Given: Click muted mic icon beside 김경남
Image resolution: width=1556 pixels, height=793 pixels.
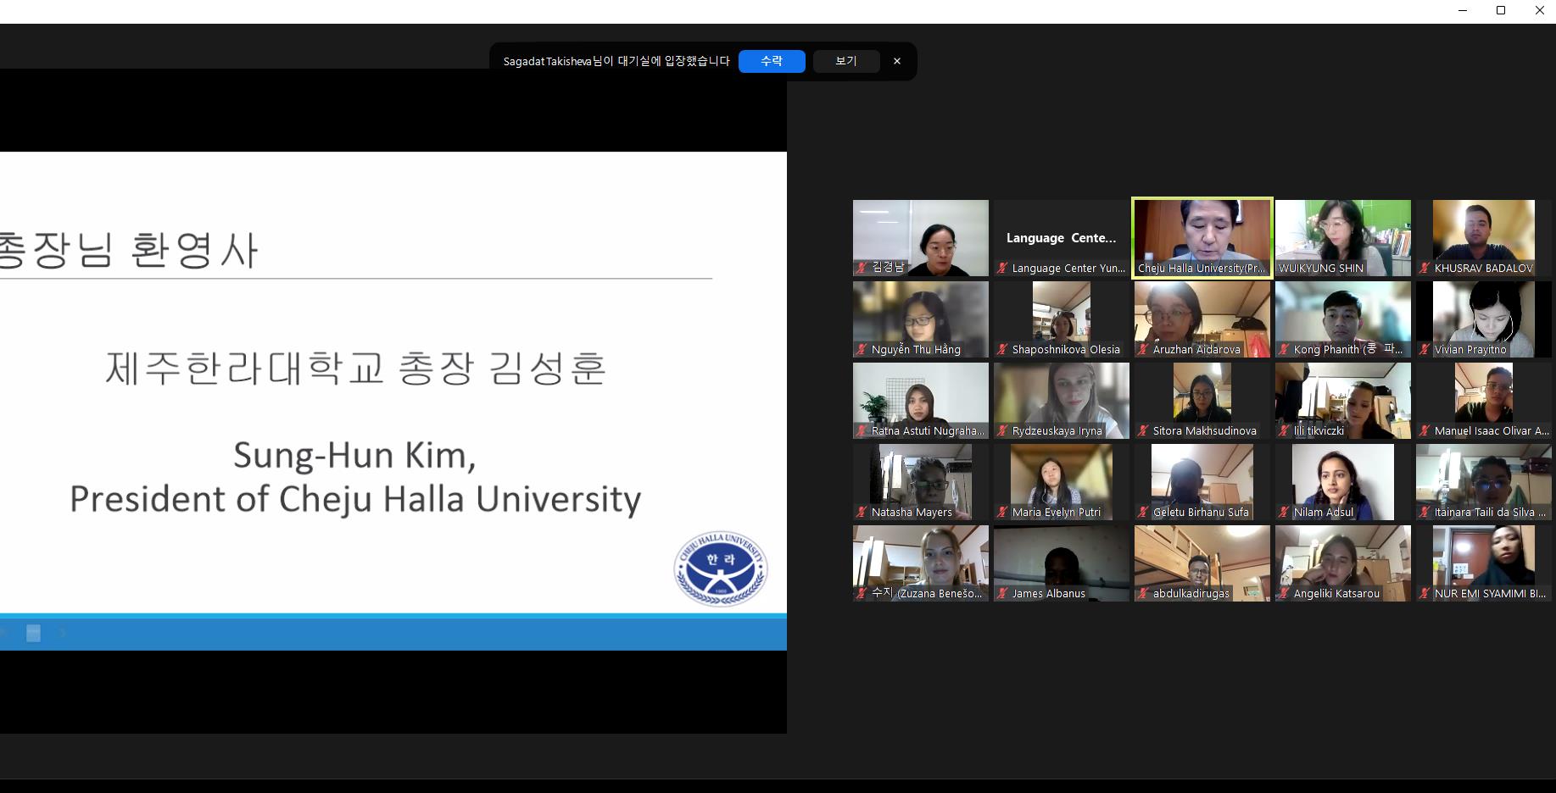Looking at the screenshot, I should pos(862,268).
